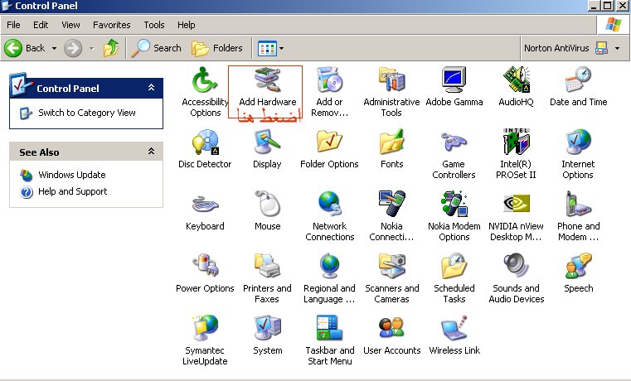Open Display properties
This screenshot has width=631, height=381.
[x=267, y=149]
